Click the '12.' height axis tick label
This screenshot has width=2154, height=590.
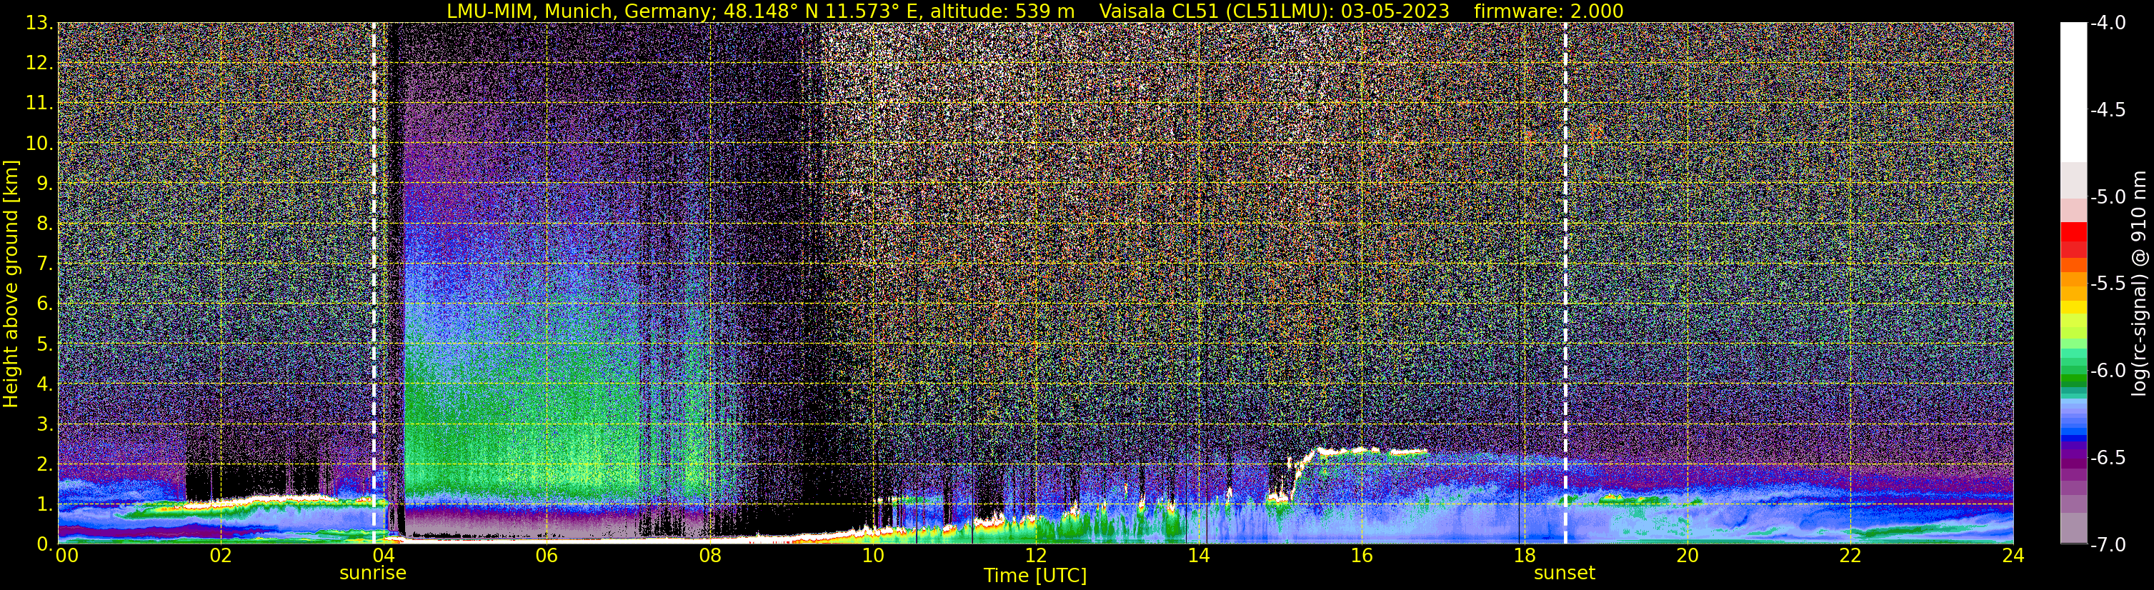tap(39, 64)
